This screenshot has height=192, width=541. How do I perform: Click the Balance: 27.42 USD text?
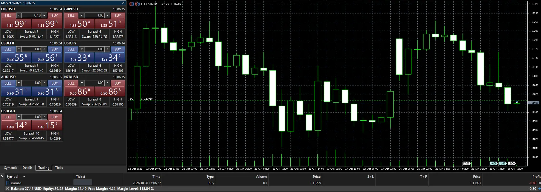coord(26,189)
